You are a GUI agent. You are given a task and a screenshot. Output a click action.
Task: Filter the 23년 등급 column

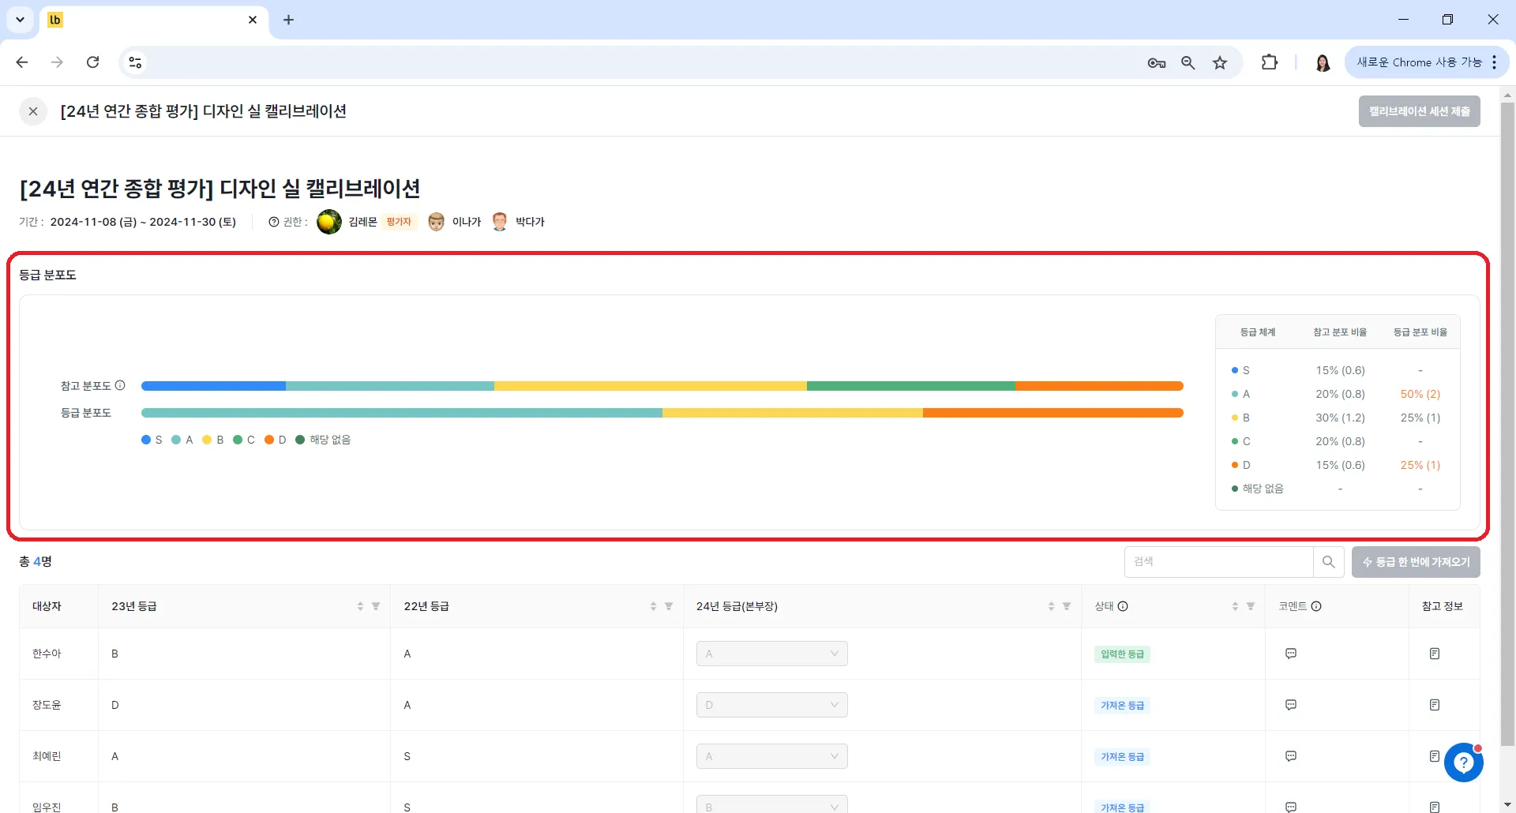click(x=376, y=606)
